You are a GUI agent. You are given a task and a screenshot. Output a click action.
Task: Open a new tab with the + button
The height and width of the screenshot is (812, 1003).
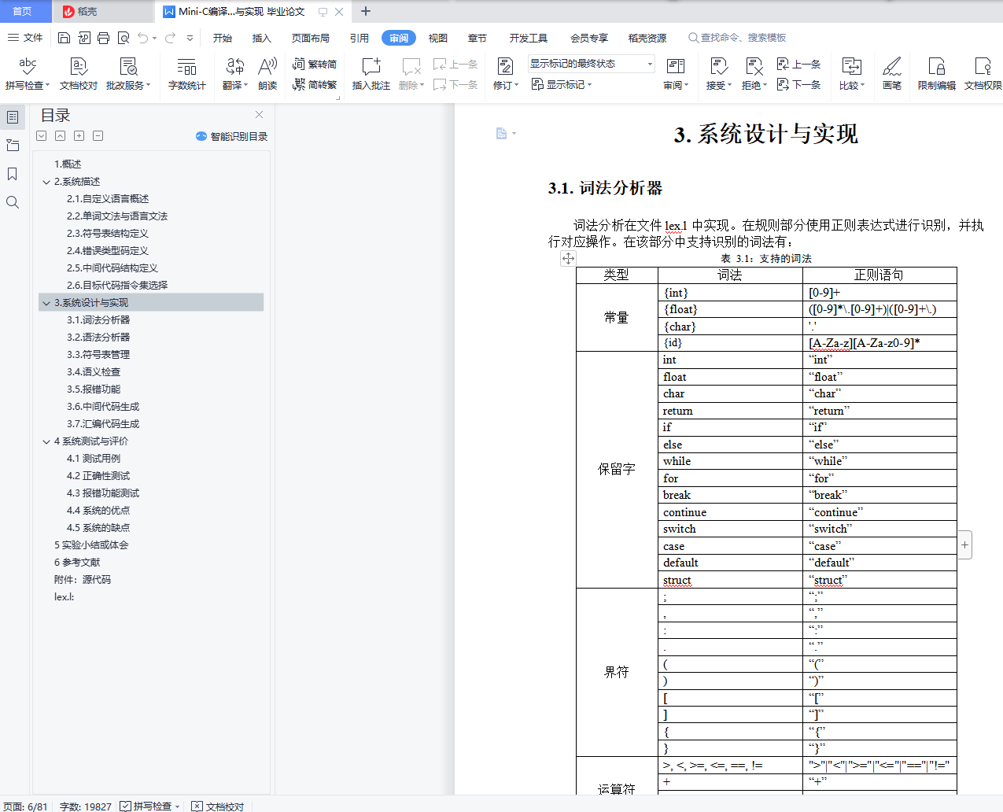coord(365,11)
